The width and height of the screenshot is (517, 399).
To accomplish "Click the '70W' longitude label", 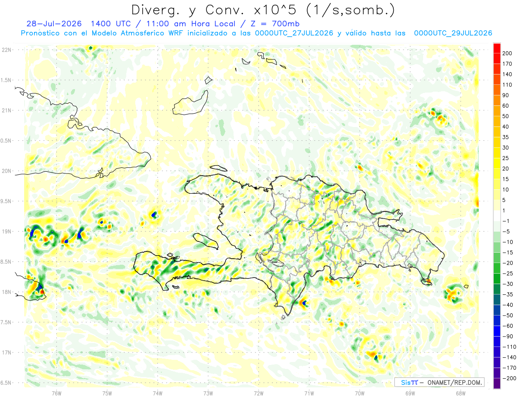I will coord(360,393).
